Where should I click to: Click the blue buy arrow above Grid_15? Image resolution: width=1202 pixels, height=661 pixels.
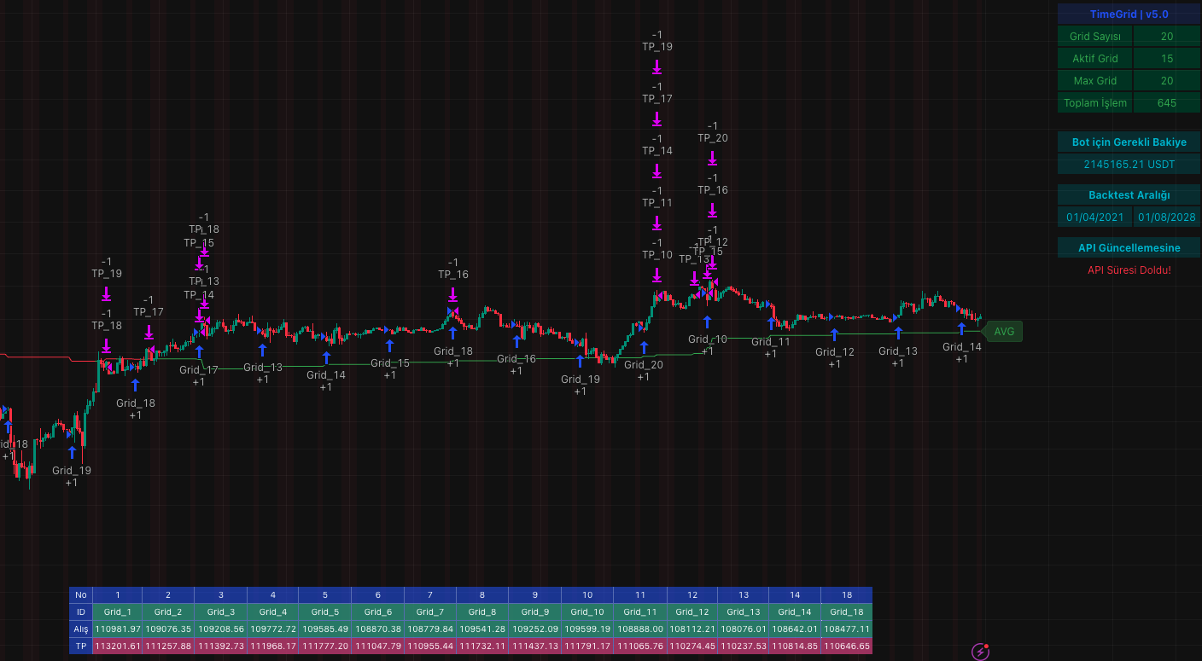point(389,345)
